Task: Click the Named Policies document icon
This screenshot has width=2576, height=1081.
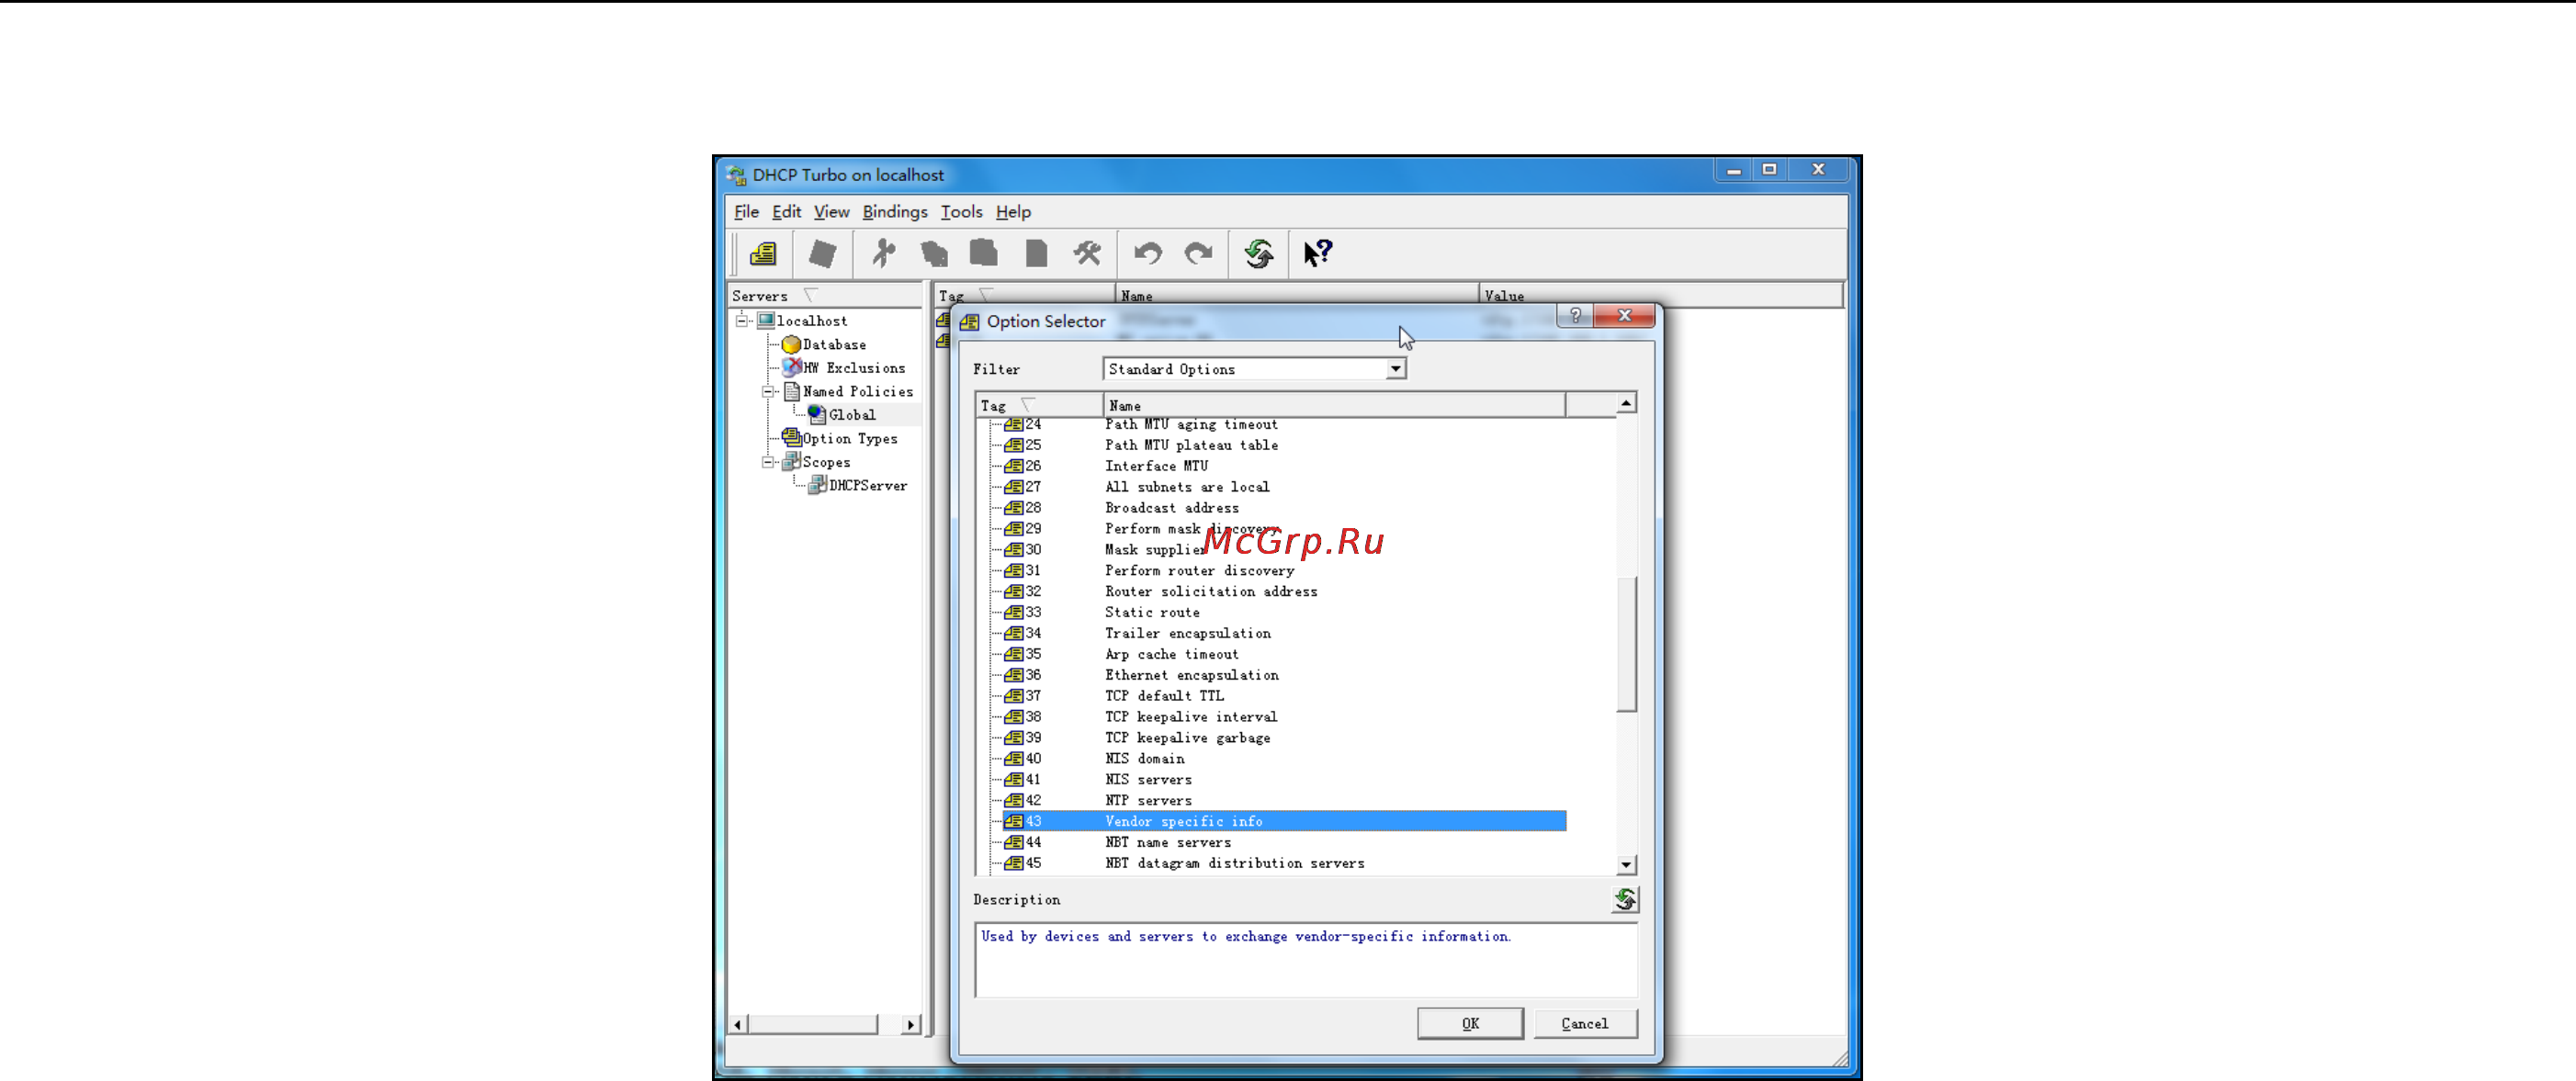Action: (x=791, y=391)
